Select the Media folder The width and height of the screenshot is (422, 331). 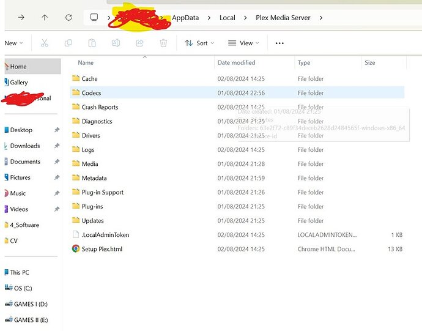[237, 164]
